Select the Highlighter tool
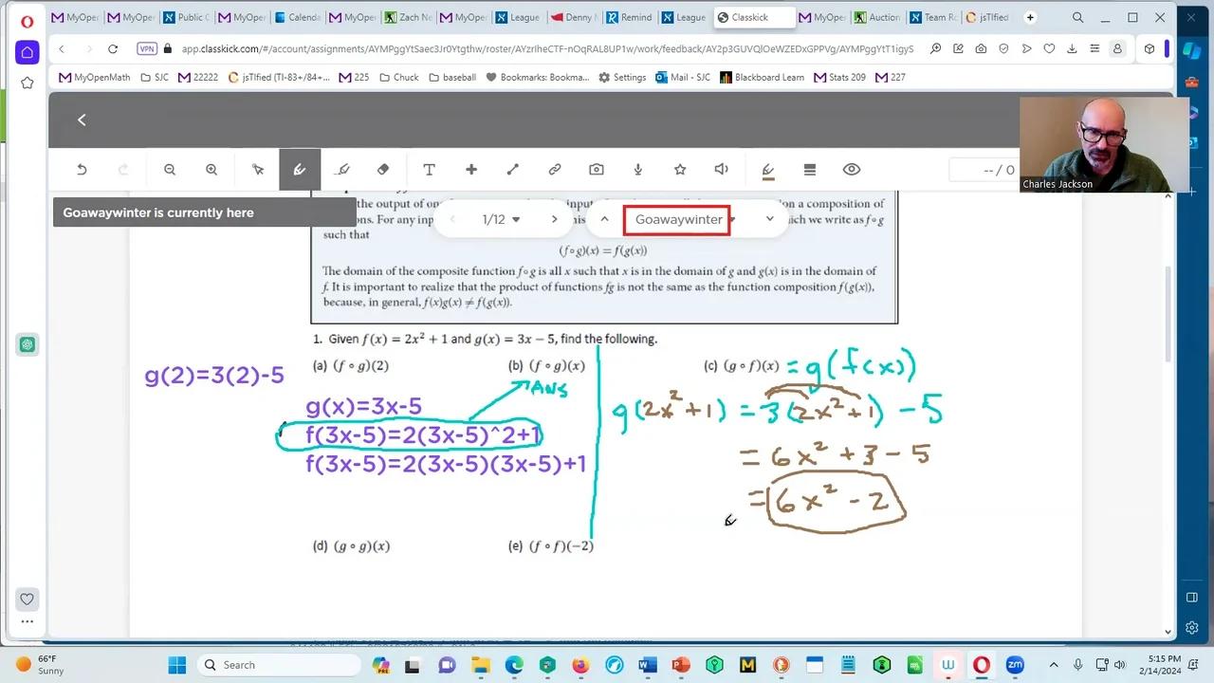The width and height of the screenshot is (1214, 683). [x=342, y=170]
